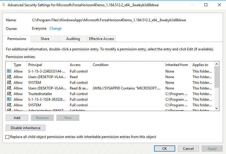Click the WIN://SYSAPPID Contains condition text
This screenshot has height=154, width=226.
127,88
